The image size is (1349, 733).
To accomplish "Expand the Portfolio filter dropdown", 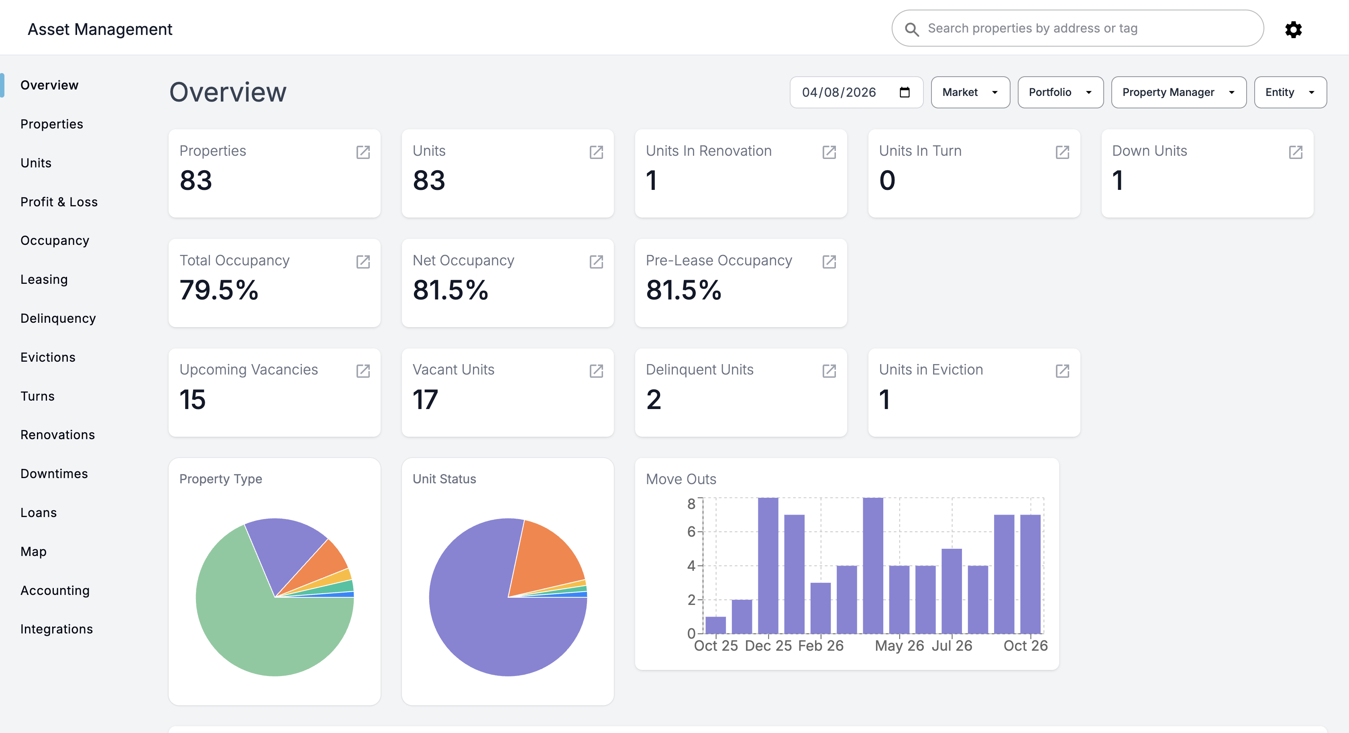I will pos(1060,92).
